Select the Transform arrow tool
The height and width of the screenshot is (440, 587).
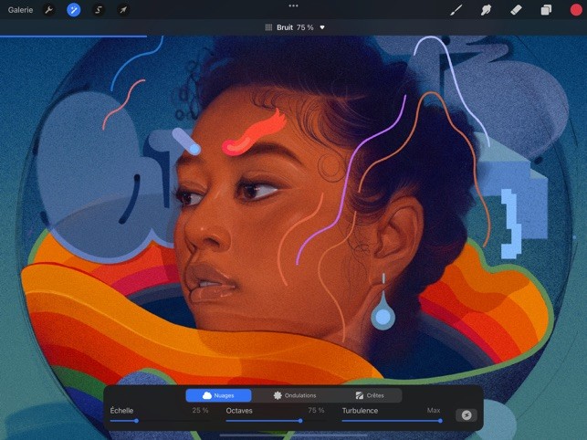click(123, 10)
